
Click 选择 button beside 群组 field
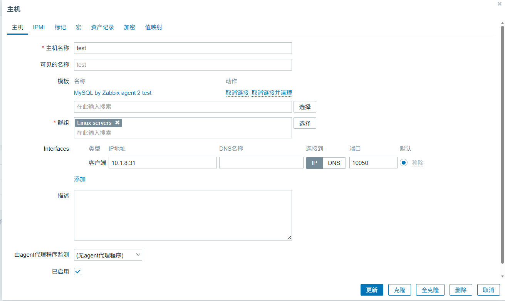point(305,123)
